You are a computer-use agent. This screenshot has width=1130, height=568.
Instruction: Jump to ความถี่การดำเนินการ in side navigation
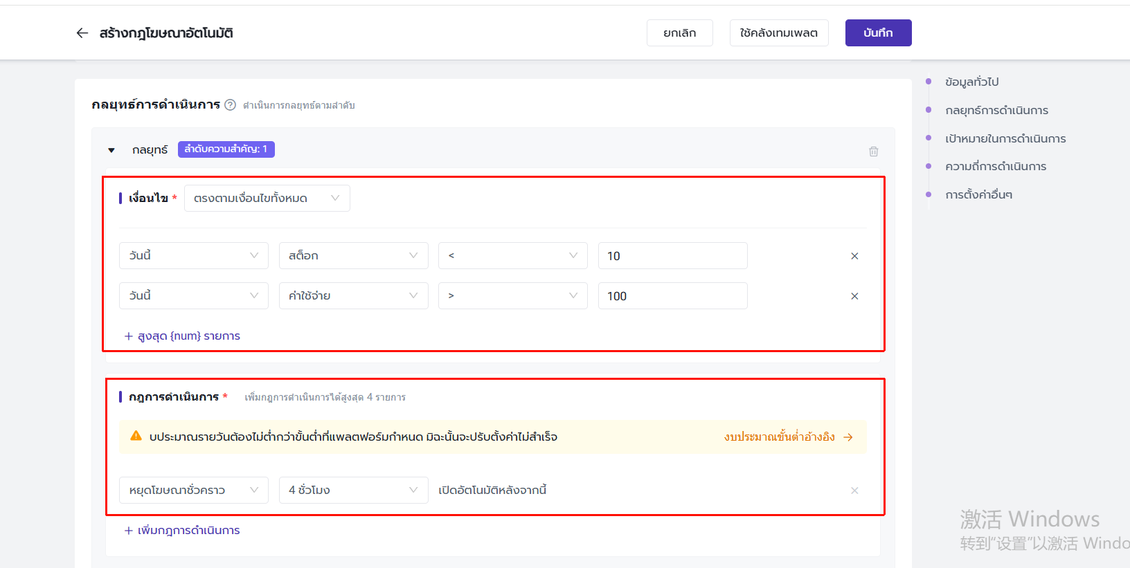click(x=995, y=167)
